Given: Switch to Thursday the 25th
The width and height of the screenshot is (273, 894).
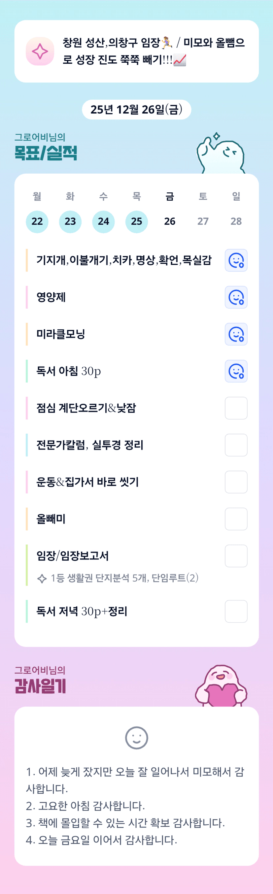Looking at the screenshot, I should [137, 221].
